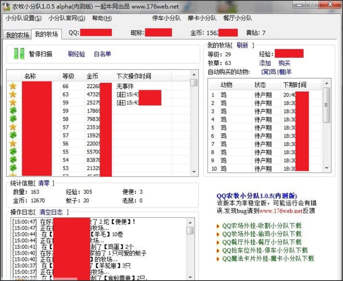Open the 帮助(H) menu
The height and width of the screenshot is (281, 343).
102,18
